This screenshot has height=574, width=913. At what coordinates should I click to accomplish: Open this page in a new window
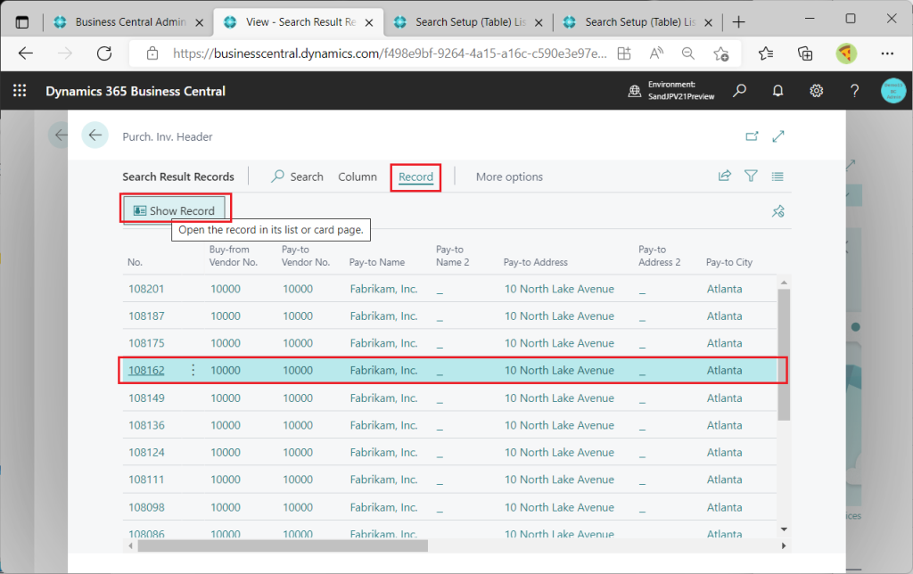752,136
